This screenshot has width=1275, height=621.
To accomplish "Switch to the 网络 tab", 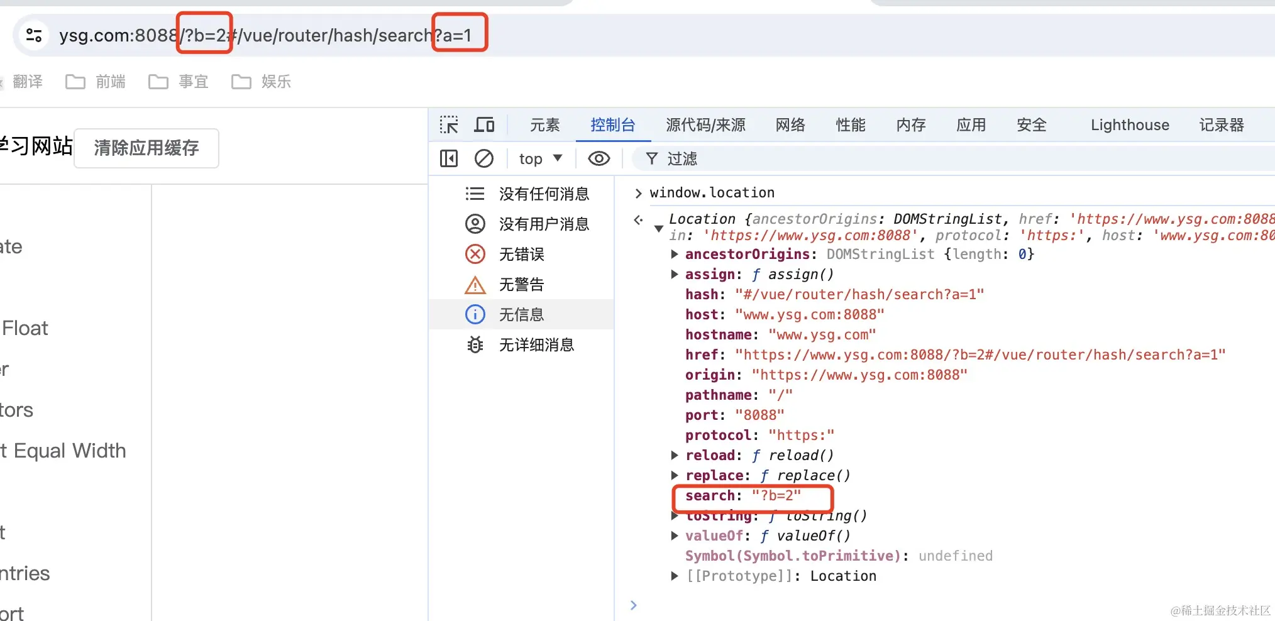I will pyautogui.click(x=790, y=125).
